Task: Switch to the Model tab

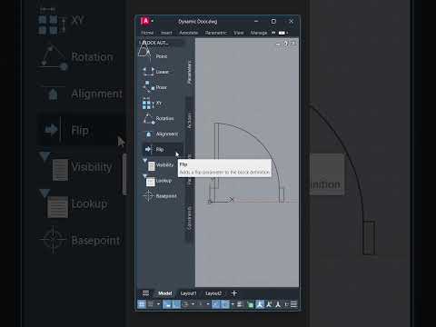Action: click(x=165, y=293)
